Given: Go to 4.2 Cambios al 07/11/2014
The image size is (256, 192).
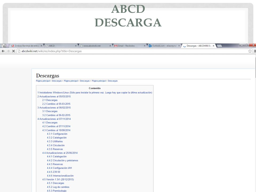Looking at the screenshot, I should [56, 126].
